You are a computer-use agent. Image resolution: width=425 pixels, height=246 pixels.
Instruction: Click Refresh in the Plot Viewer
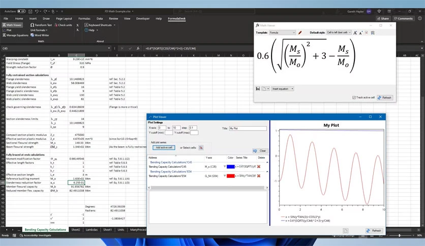click(374, 231)
